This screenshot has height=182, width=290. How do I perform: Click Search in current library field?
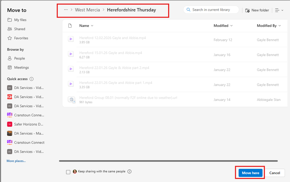tap(211, 10)
